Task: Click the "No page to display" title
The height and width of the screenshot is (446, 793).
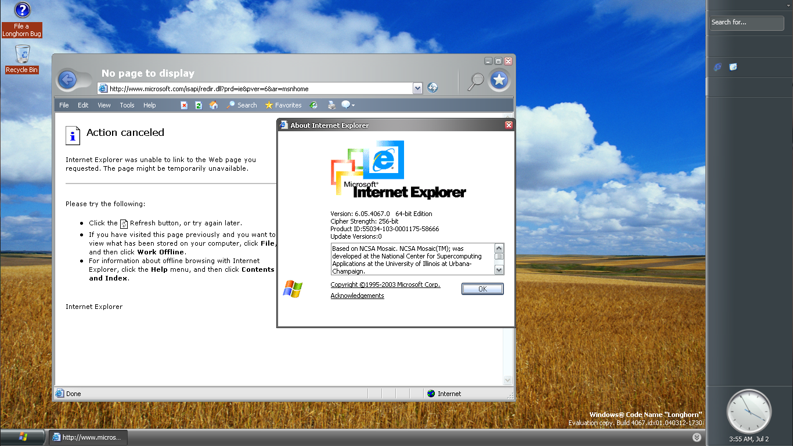Action: pos(148,73)
